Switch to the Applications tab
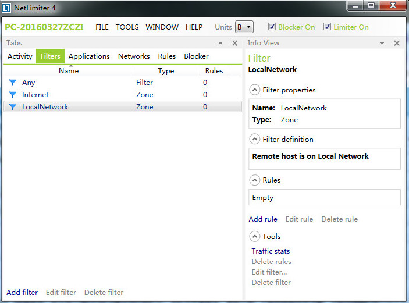This screenshot has width=409, height=303. [x=89, y=56]
